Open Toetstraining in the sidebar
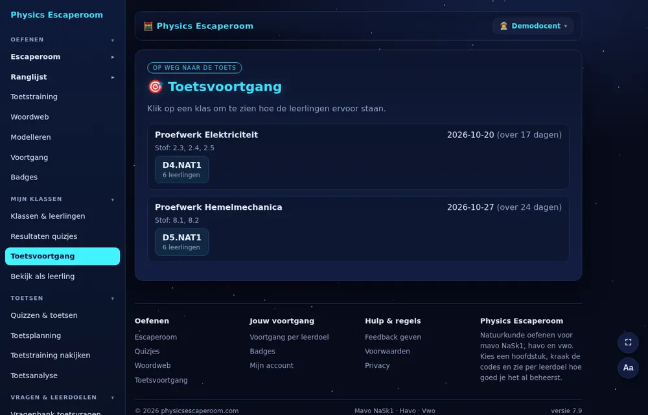 tap(62, 96)
